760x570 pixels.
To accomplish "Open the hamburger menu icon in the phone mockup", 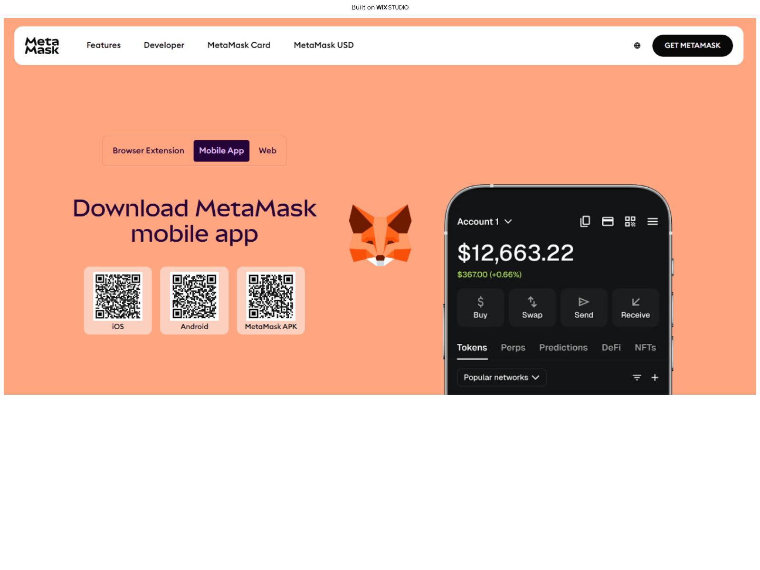I will [653, 221].
